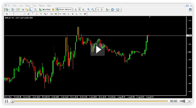Select the text label T tool
196x108 pixels.
41,14
